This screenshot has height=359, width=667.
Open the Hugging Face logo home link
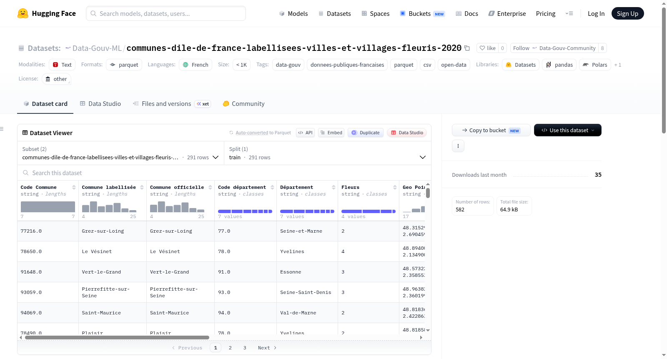[47, 13]
